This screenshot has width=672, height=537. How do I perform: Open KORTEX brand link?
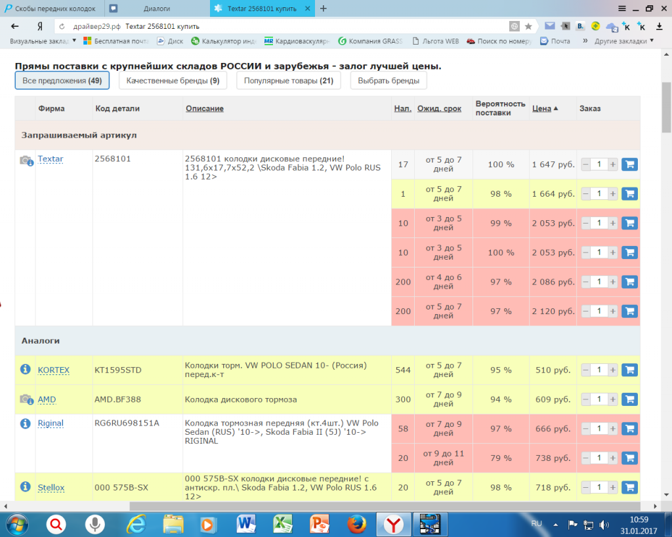tap(54, 370)
